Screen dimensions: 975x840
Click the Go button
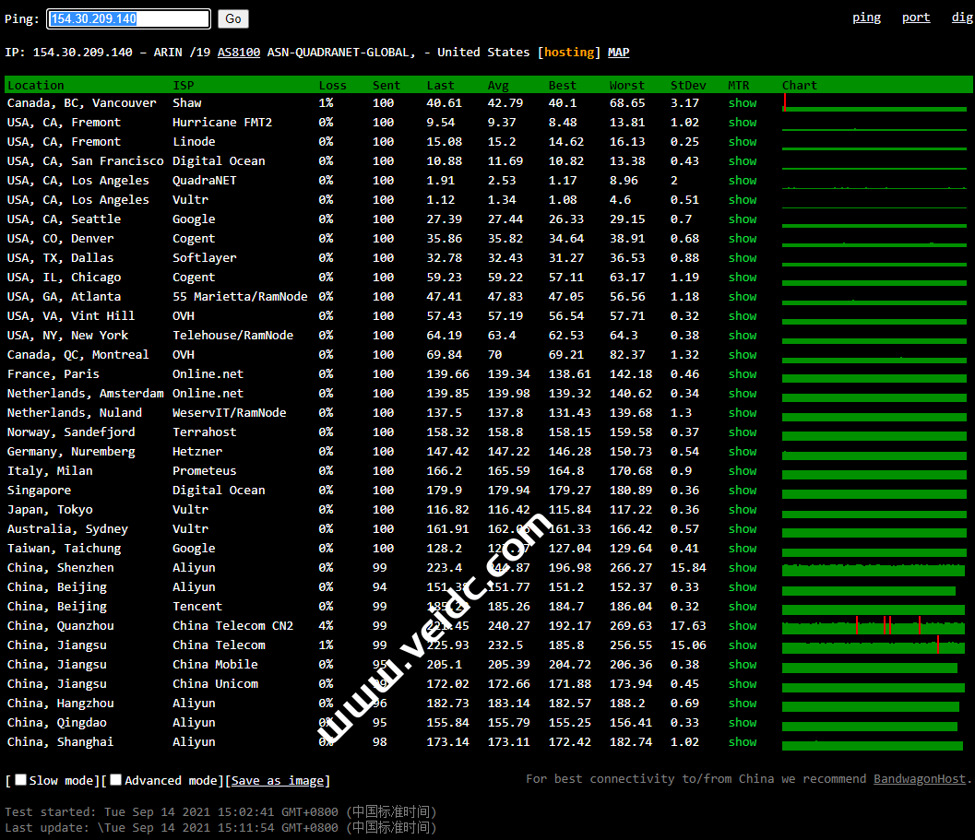point(233,18)
